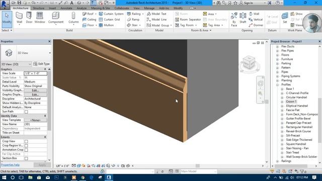Click the View Name field
The image size is (322, 181).
pos(35,124)
